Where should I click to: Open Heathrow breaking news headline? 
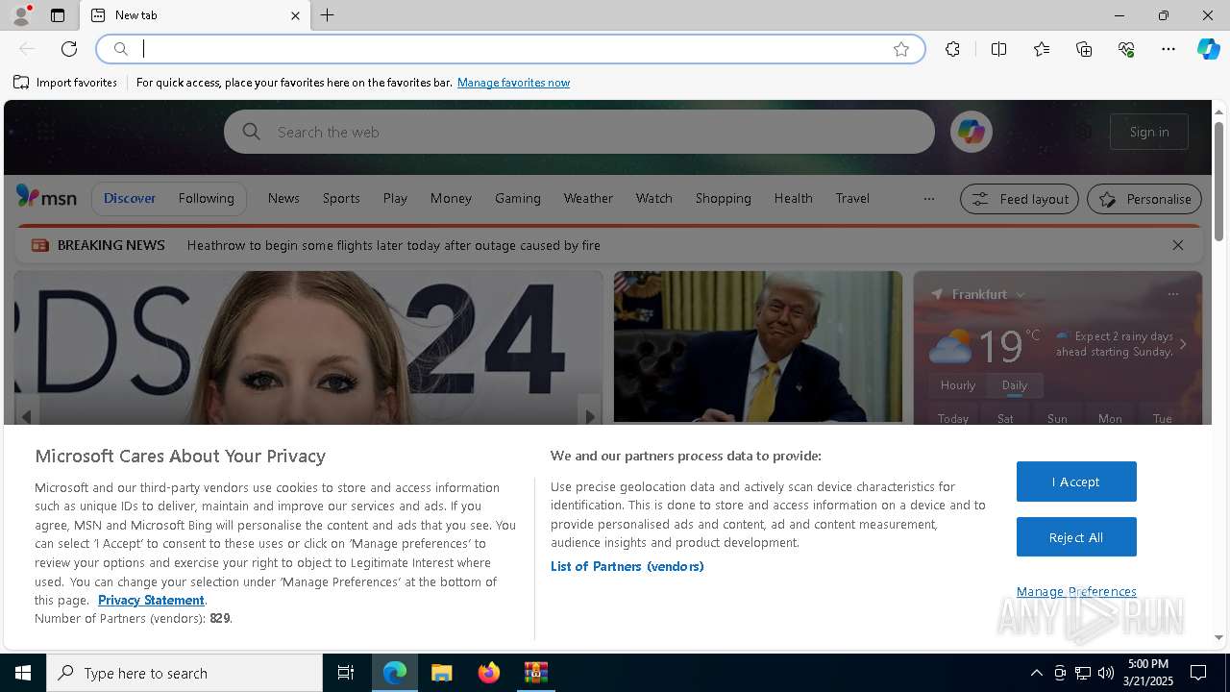(394, 245)
